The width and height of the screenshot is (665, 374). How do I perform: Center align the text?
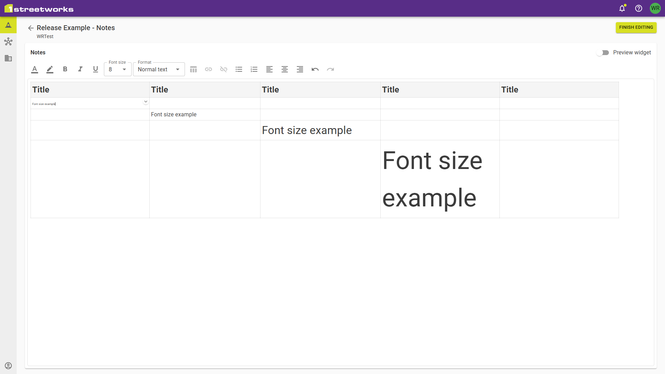(x=285, y=69)
